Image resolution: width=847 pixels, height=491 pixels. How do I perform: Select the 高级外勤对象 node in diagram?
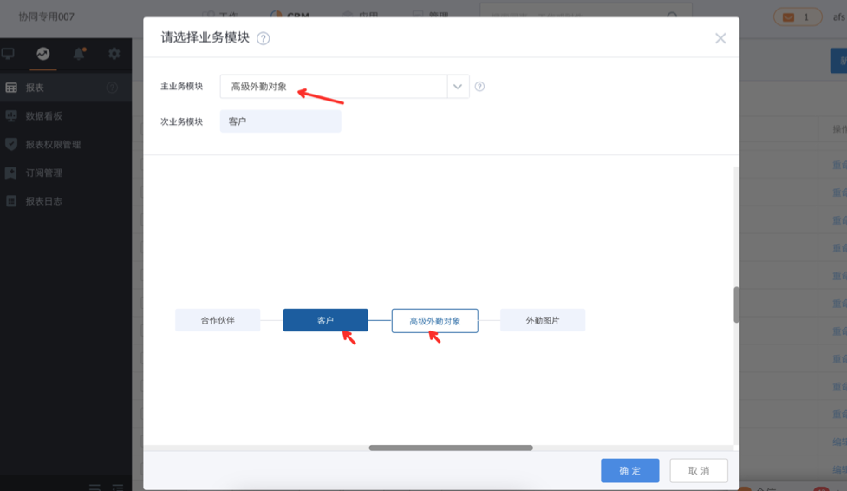(x=435, y=321)
